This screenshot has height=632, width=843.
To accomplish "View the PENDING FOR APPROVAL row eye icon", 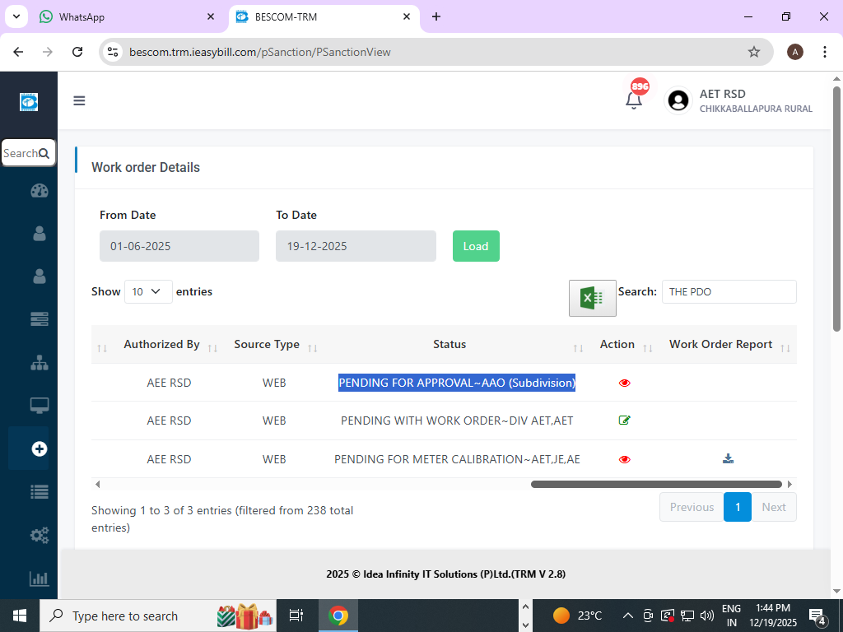I will pos(624,383).
